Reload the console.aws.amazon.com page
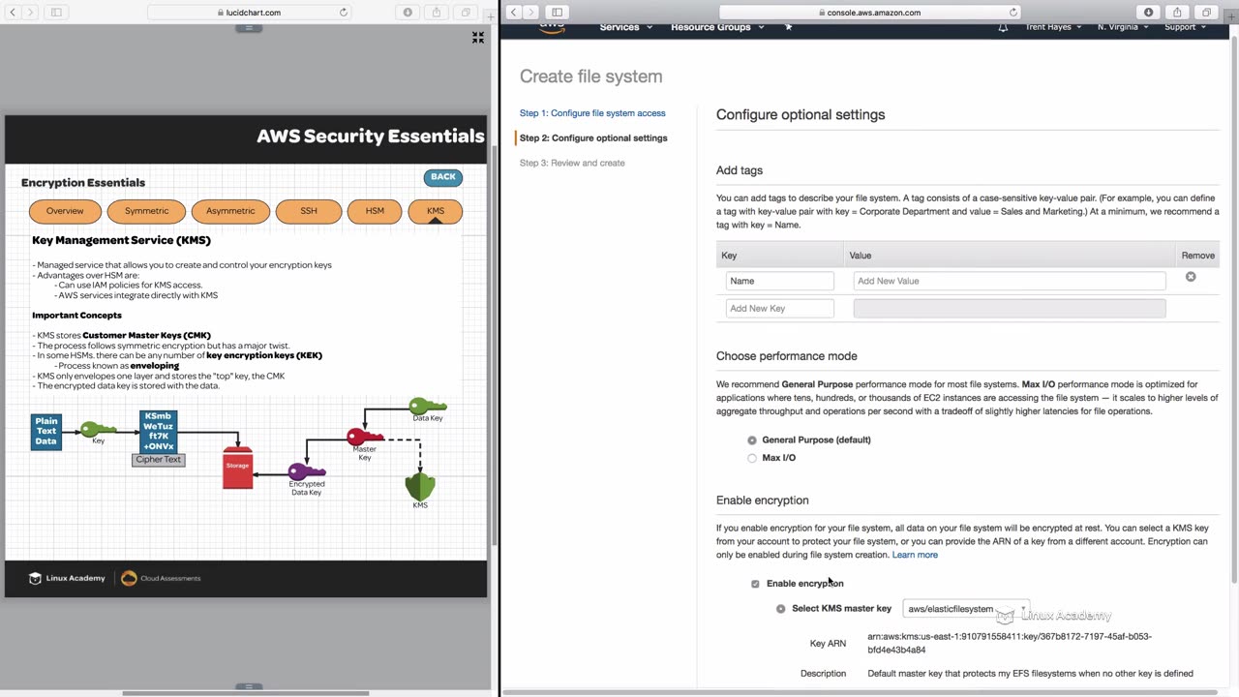The image size is (1239, 697). coord(1013,13)
